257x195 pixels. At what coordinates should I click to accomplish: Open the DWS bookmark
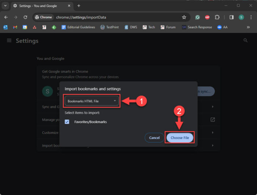[131, 27]
